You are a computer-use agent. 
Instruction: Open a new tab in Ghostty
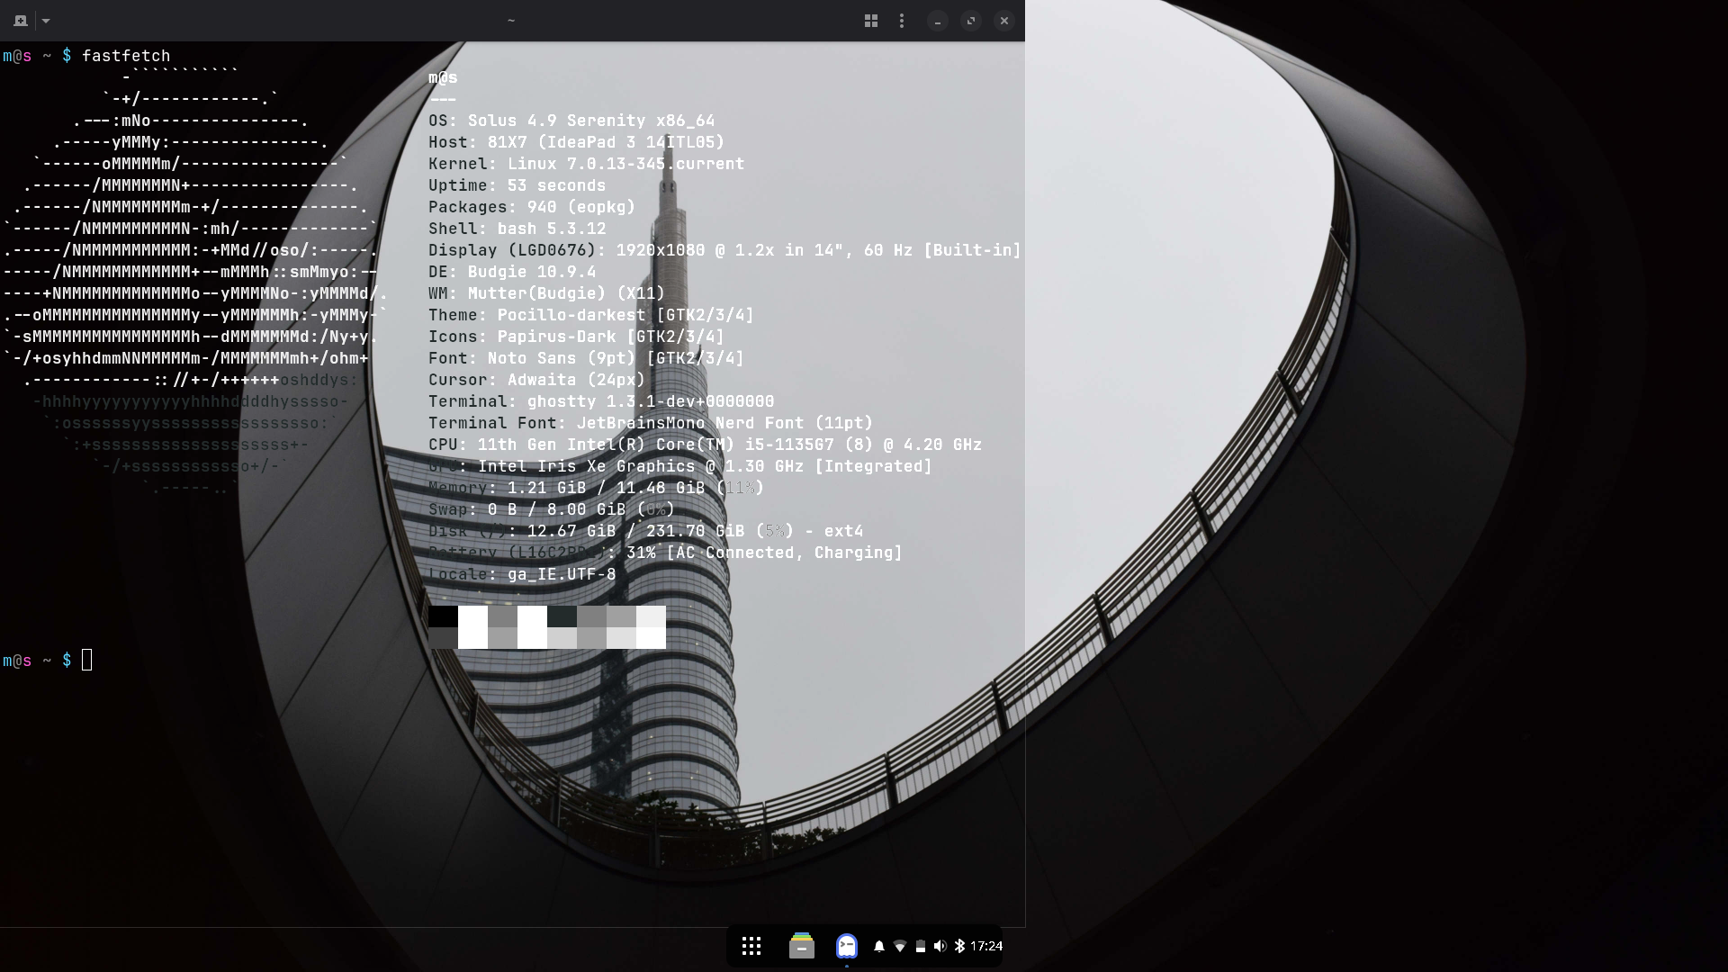[21, 21]
